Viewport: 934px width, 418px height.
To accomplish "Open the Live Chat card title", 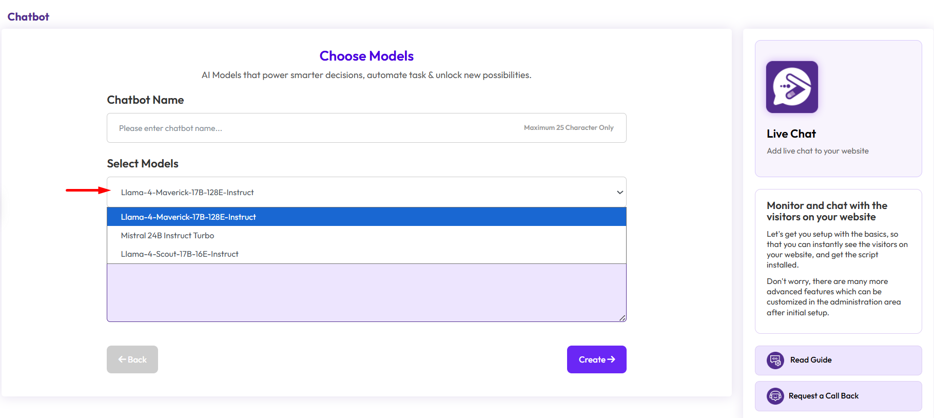I will point(791,134).
